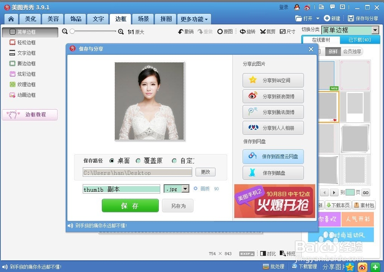The width and height of the screenshot is (384, 272).
Task: Open the feedback chat bubble icon
Action: click(332, 7)
